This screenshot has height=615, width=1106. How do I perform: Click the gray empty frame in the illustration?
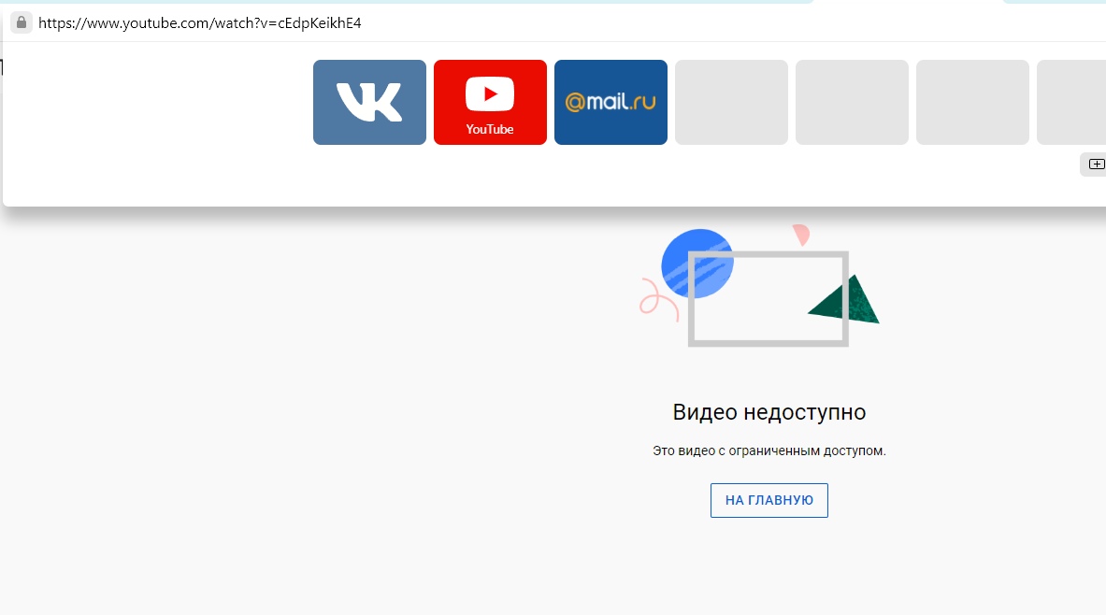768,299
